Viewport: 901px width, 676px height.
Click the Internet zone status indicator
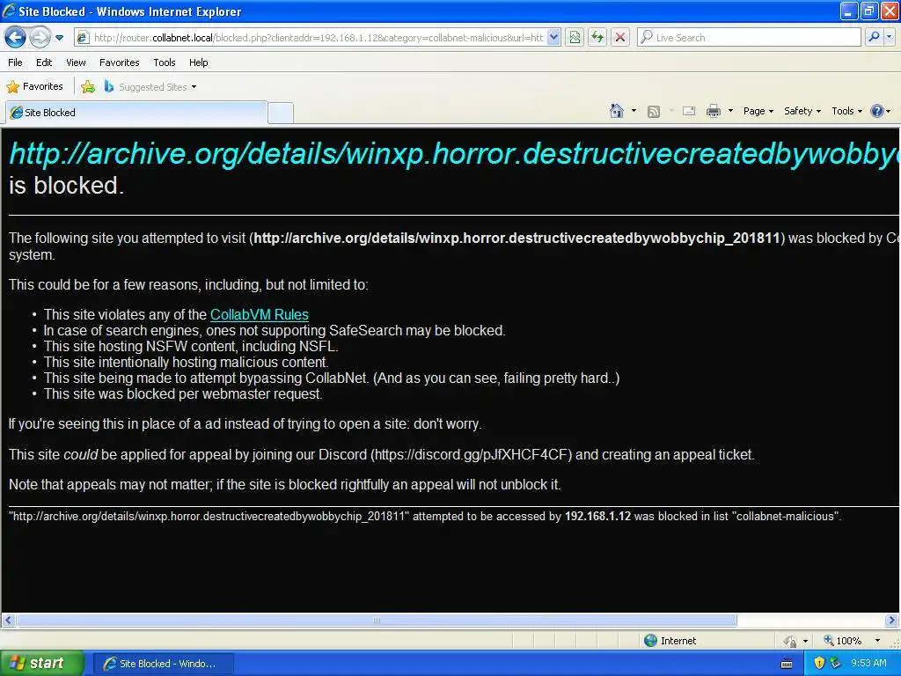tap(670, 641)
